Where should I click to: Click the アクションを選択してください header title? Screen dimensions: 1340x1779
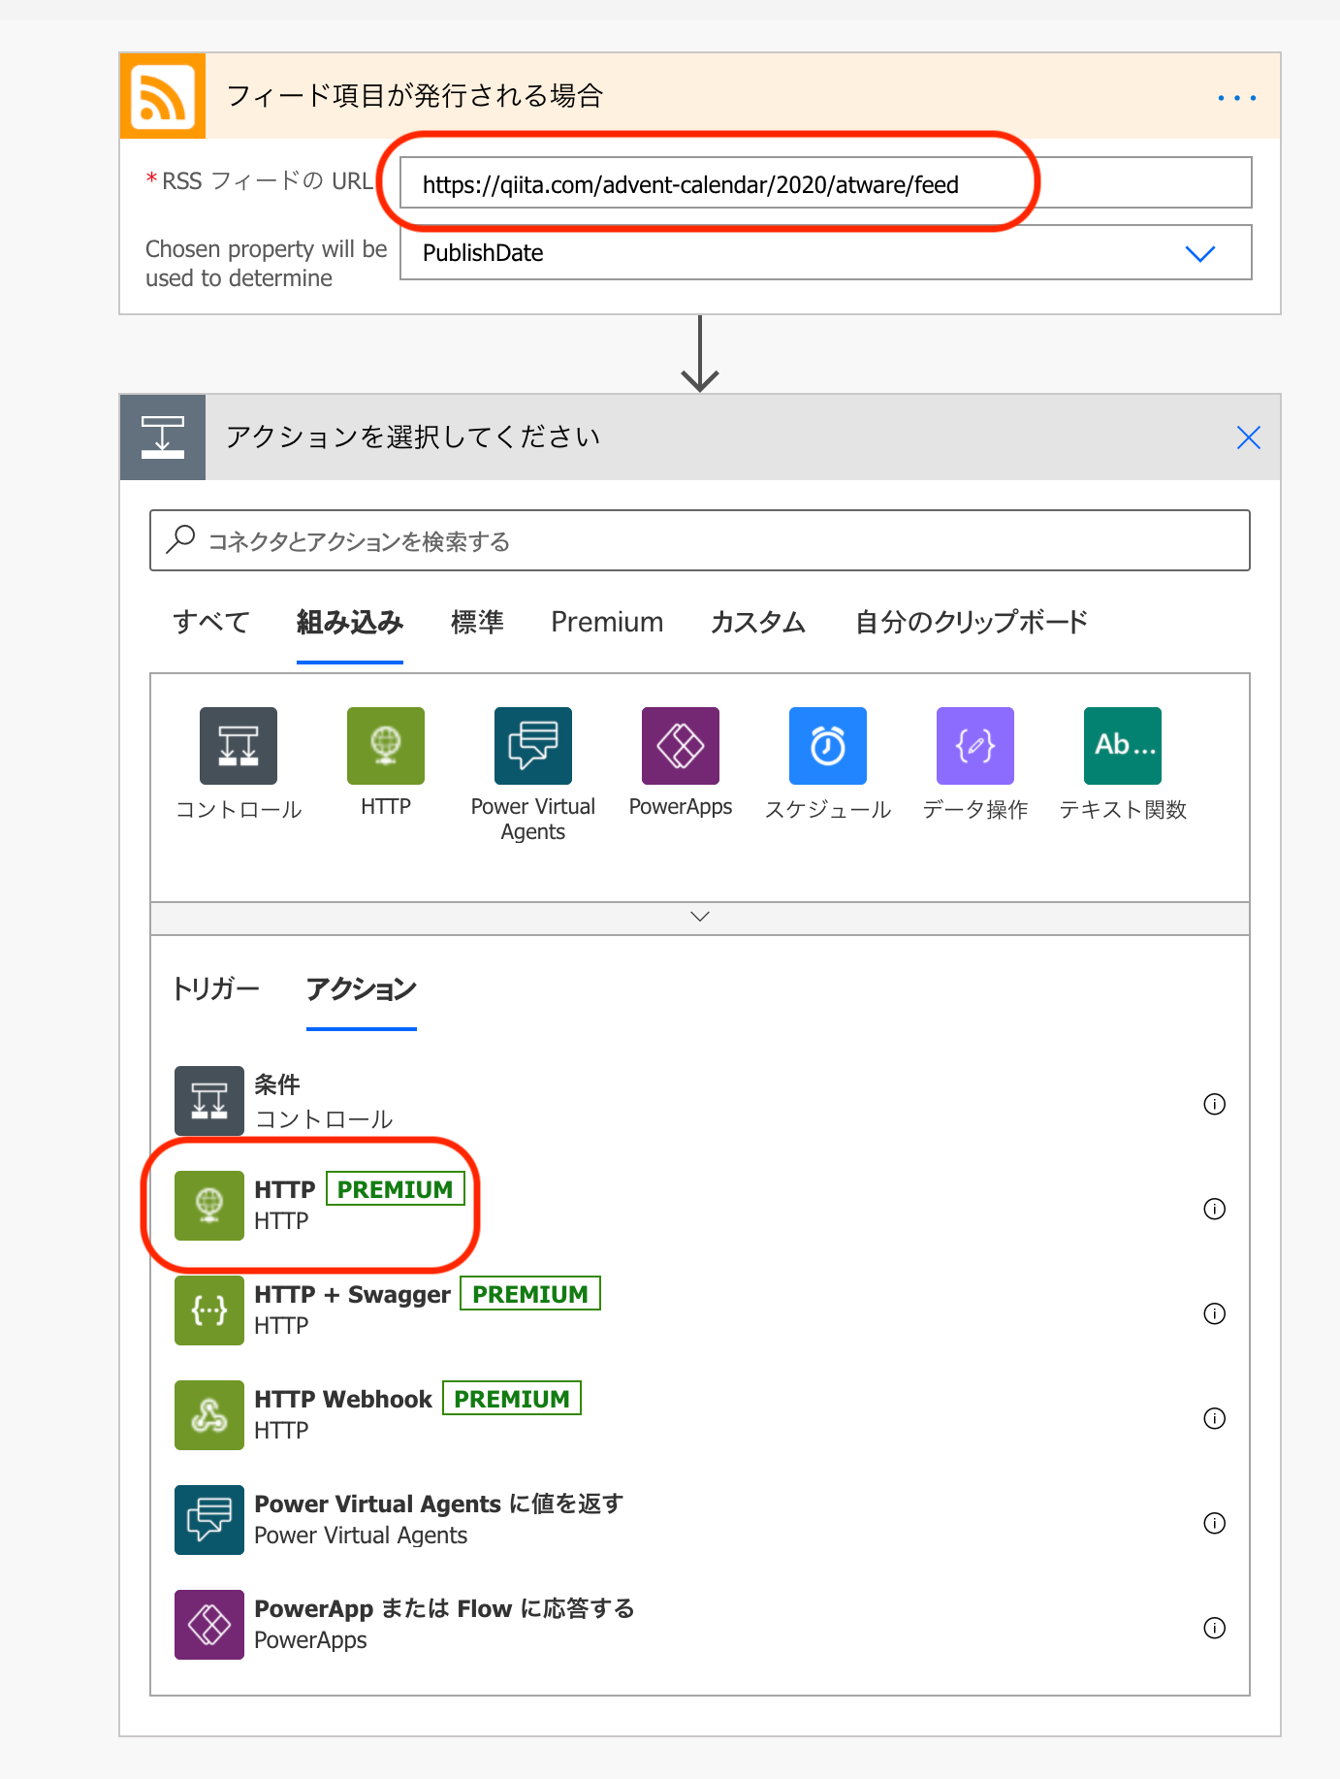(x=413, y=437)
